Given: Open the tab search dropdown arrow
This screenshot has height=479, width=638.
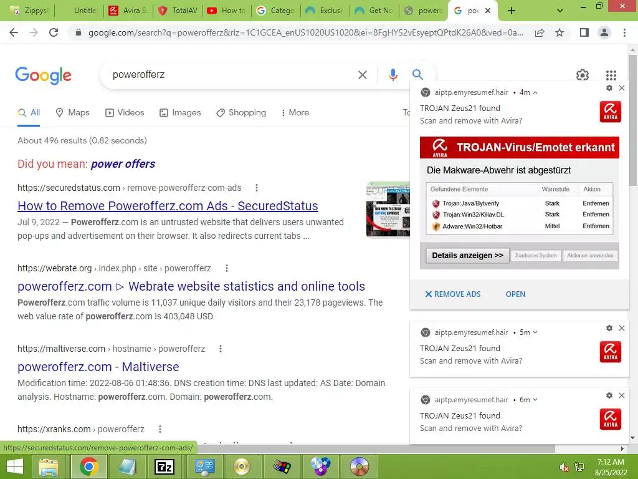Looking at the screenshot, I should pos(560,11).
